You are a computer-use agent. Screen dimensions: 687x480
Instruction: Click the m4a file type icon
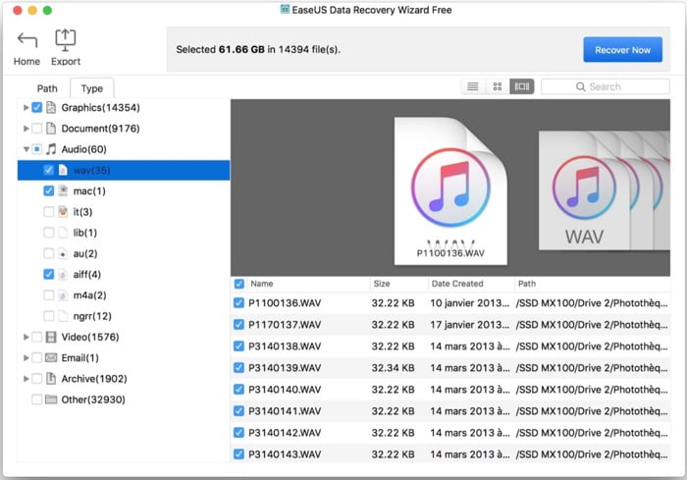[x=63, y=295]
